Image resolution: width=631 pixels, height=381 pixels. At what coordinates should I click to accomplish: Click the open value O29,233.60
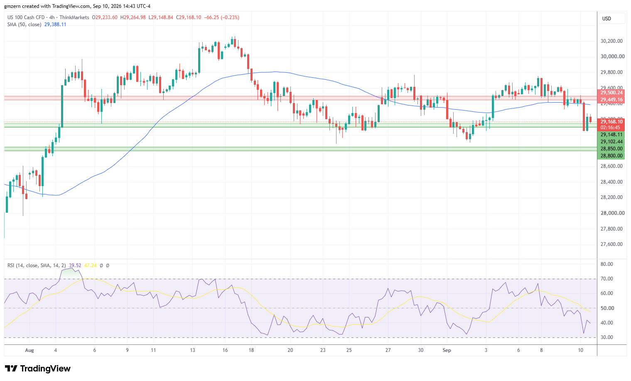coord(105,17)
